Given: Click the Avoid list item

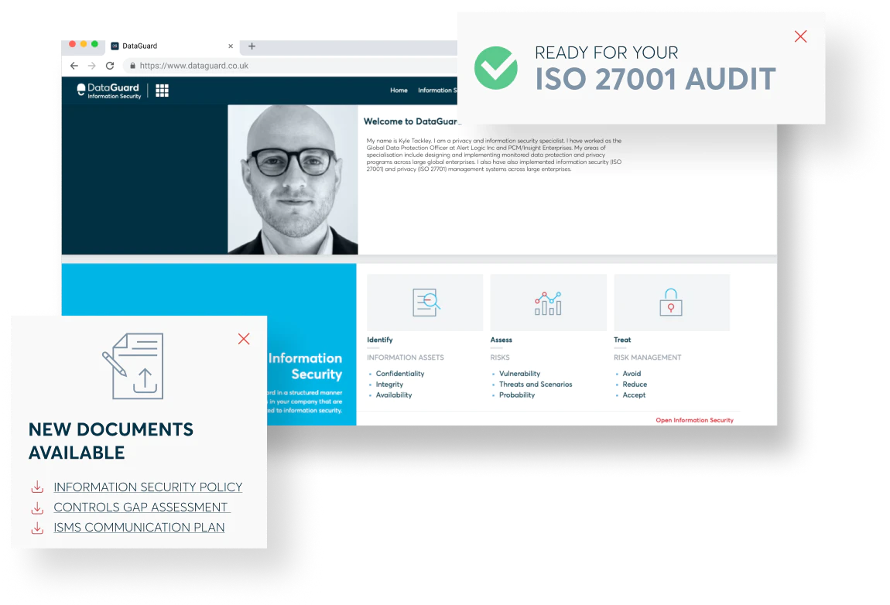Looking at the screenshot, I should point(632,374).
